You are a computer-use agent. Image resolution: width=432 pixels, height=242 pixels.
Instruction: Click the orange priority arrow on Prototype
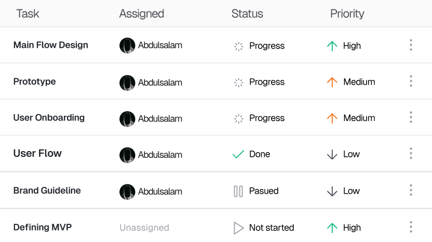(x=332, y=82)
